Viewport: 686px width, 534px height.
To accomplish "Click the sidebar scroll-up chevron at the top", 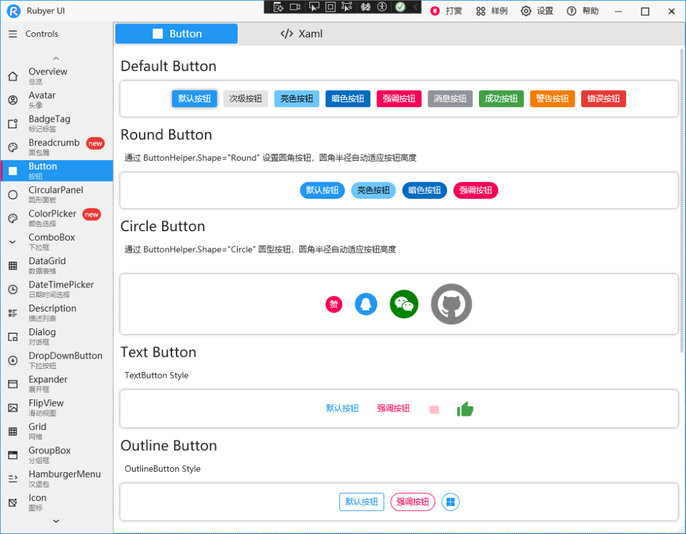I will (56, 58).
